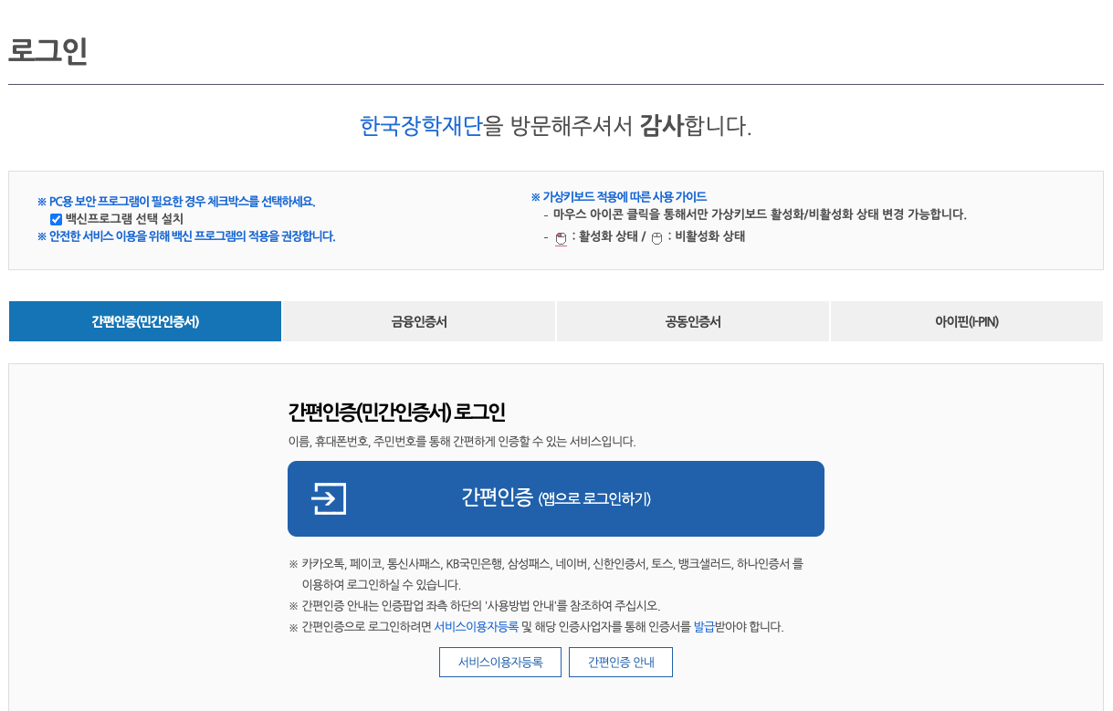Open the 공동인증서 tab
The image size is (1113, 711).
[x=692, y=321]
